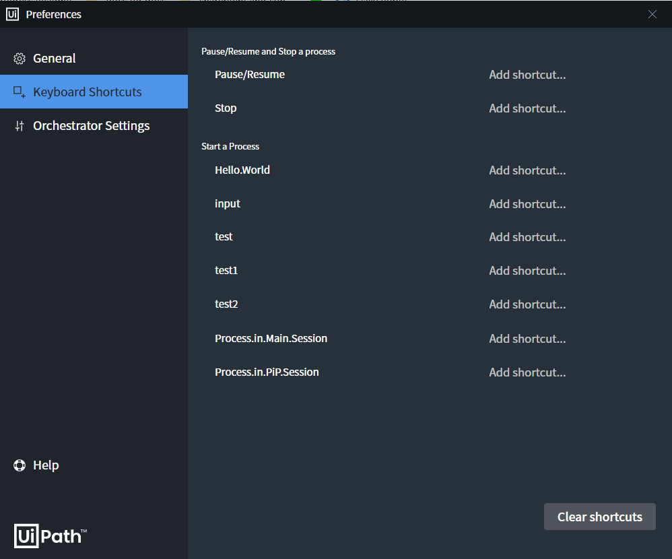Add shortcut for input process
This screenshot has height=559, width=672.
click(x=527, y=204)
